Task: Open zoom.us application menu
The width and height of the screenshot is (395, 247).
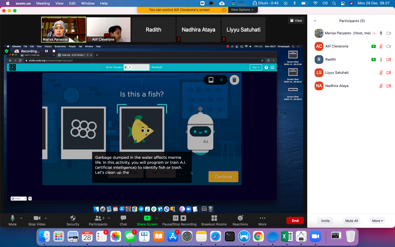Action: coord(23,3)
